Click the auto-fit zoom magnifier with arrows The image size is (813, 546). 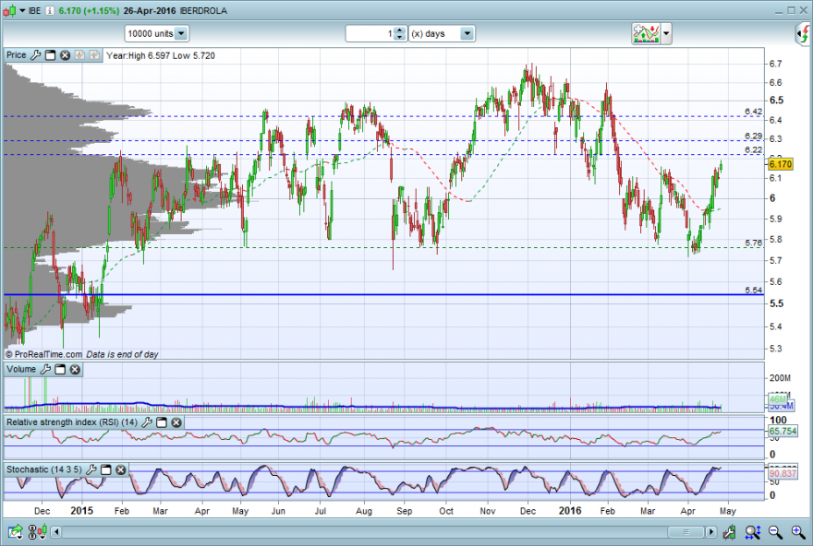(x=753, y=532)
